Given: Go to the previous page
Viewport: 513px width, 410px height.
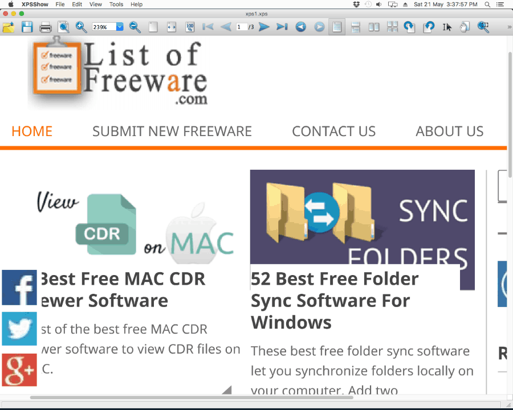Looking at the screenshot, I should (x=226, y=27).
